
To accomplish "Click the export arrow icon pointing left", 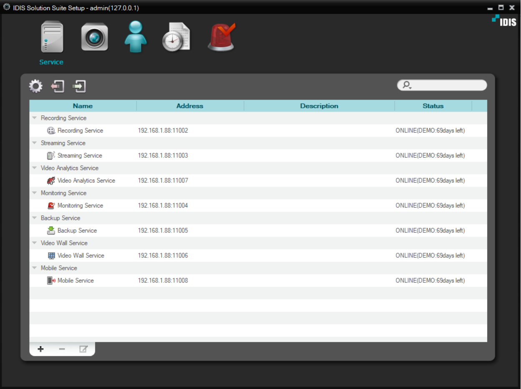I will pos(58,86).
